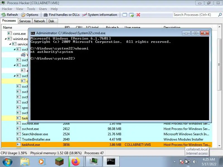Click the SearchIndexer.exe process icon

tap(19, 134)
